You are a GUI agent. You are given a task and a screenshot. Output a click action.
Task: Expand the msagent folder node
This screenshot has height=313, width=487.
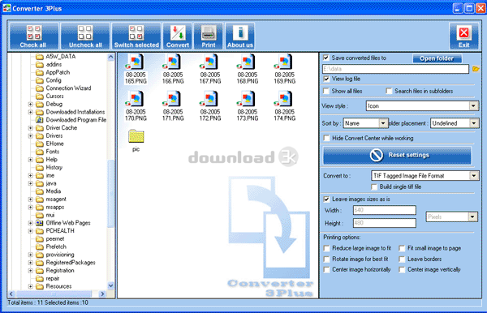(x=31, y=199)
